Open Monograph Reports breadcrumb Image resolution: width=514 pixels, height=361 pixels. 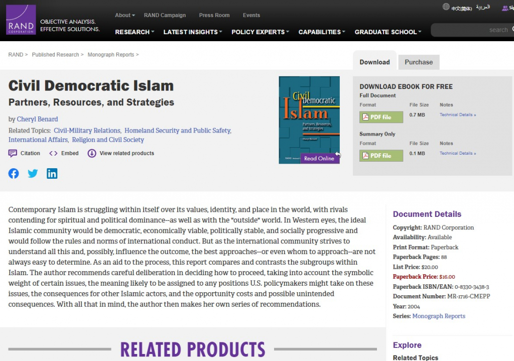coord(111,54)
